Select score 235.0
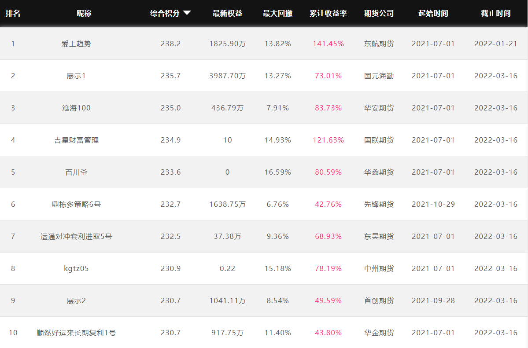This screenshot has width=528, height=348. [x=171, y=108]
